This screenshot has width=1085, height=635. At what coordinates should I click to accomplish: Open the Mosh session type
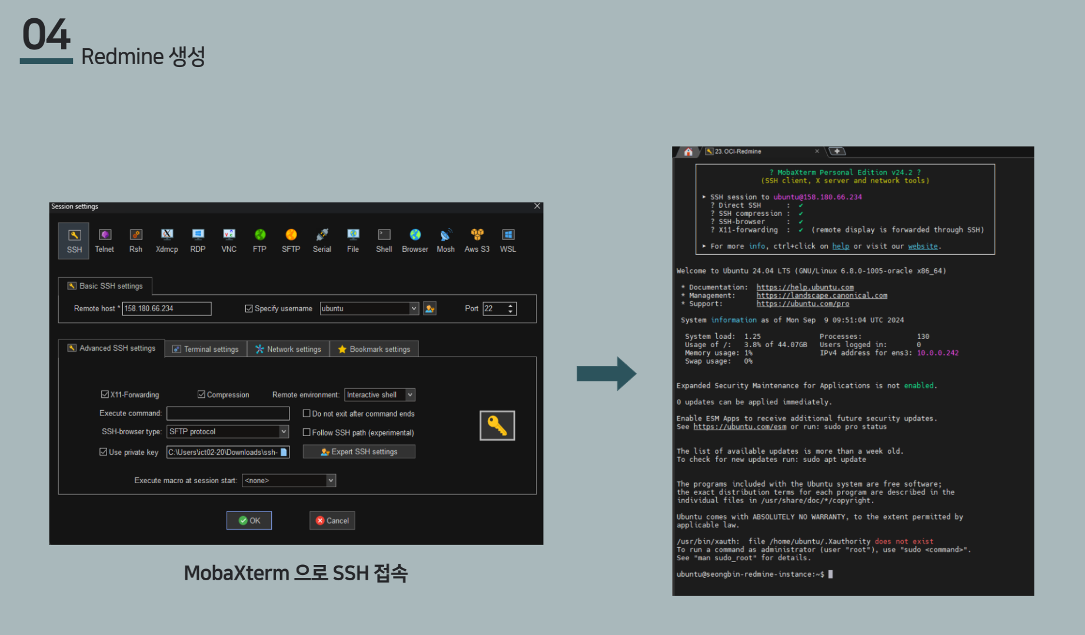[x=445, y=241]
